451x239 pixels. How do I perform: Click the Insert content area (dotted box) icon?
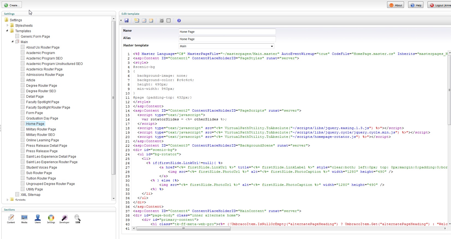169,20
